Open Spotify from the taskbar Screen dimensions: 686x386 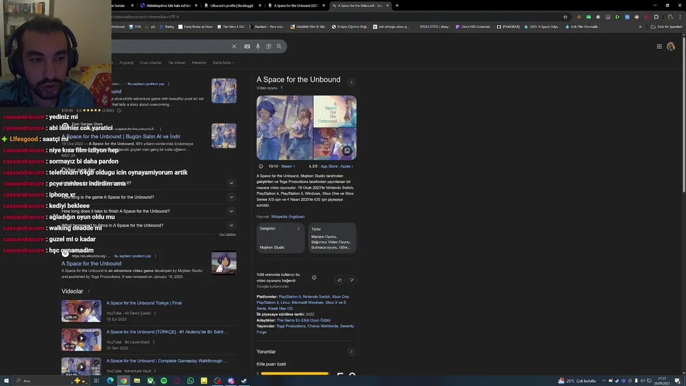163,381
